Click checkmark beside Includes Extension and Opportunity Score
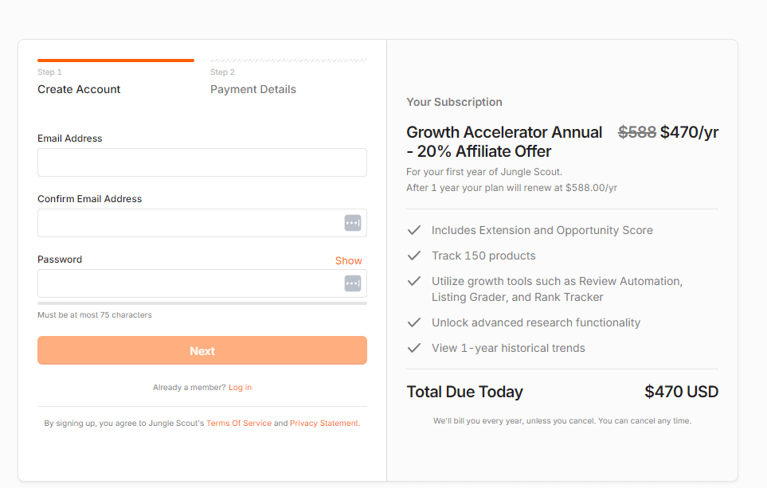The image size is (767, 488). click(x=414, y=230)
